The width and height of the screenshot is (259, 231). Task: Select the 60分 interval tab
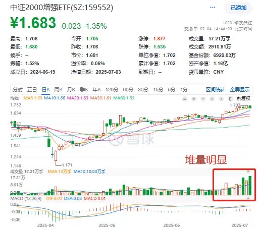[x=128, y=89]
